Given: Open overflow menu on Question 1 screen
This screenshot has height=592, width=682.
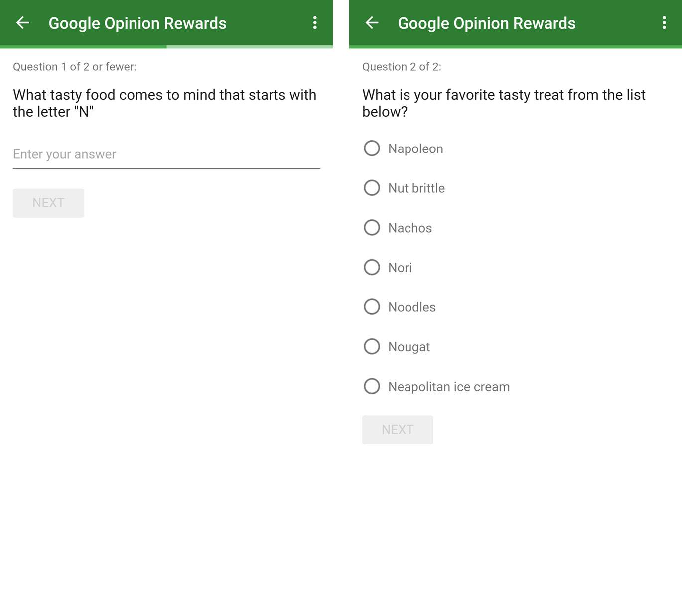Looking at the screenshot, I should click(x=315, y=23).
